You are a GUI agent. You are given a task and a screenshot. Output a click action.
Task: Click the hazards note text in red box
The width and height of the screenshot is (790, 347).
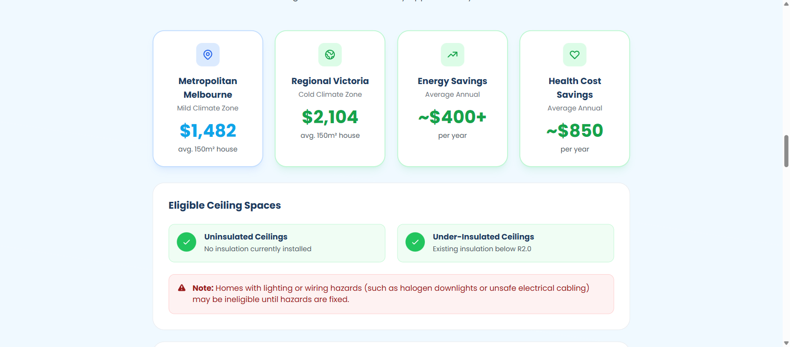391,294
